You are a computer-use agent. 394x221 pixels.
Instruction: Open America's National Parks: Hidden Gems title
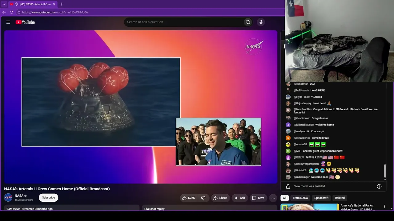click(358, 207)
